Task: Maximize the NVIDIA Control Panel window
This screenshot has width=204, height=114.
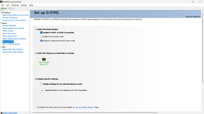Action: tap(193, 2)
